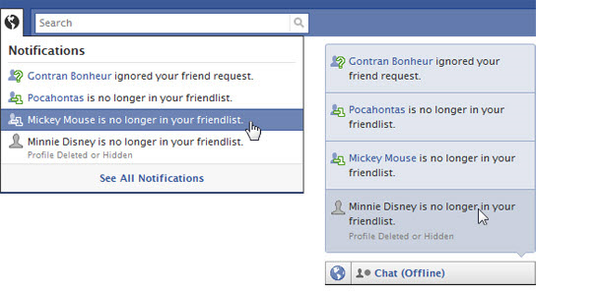Click inside the Search input field
The width and height of the screenshot is (599, 293).
163,23
